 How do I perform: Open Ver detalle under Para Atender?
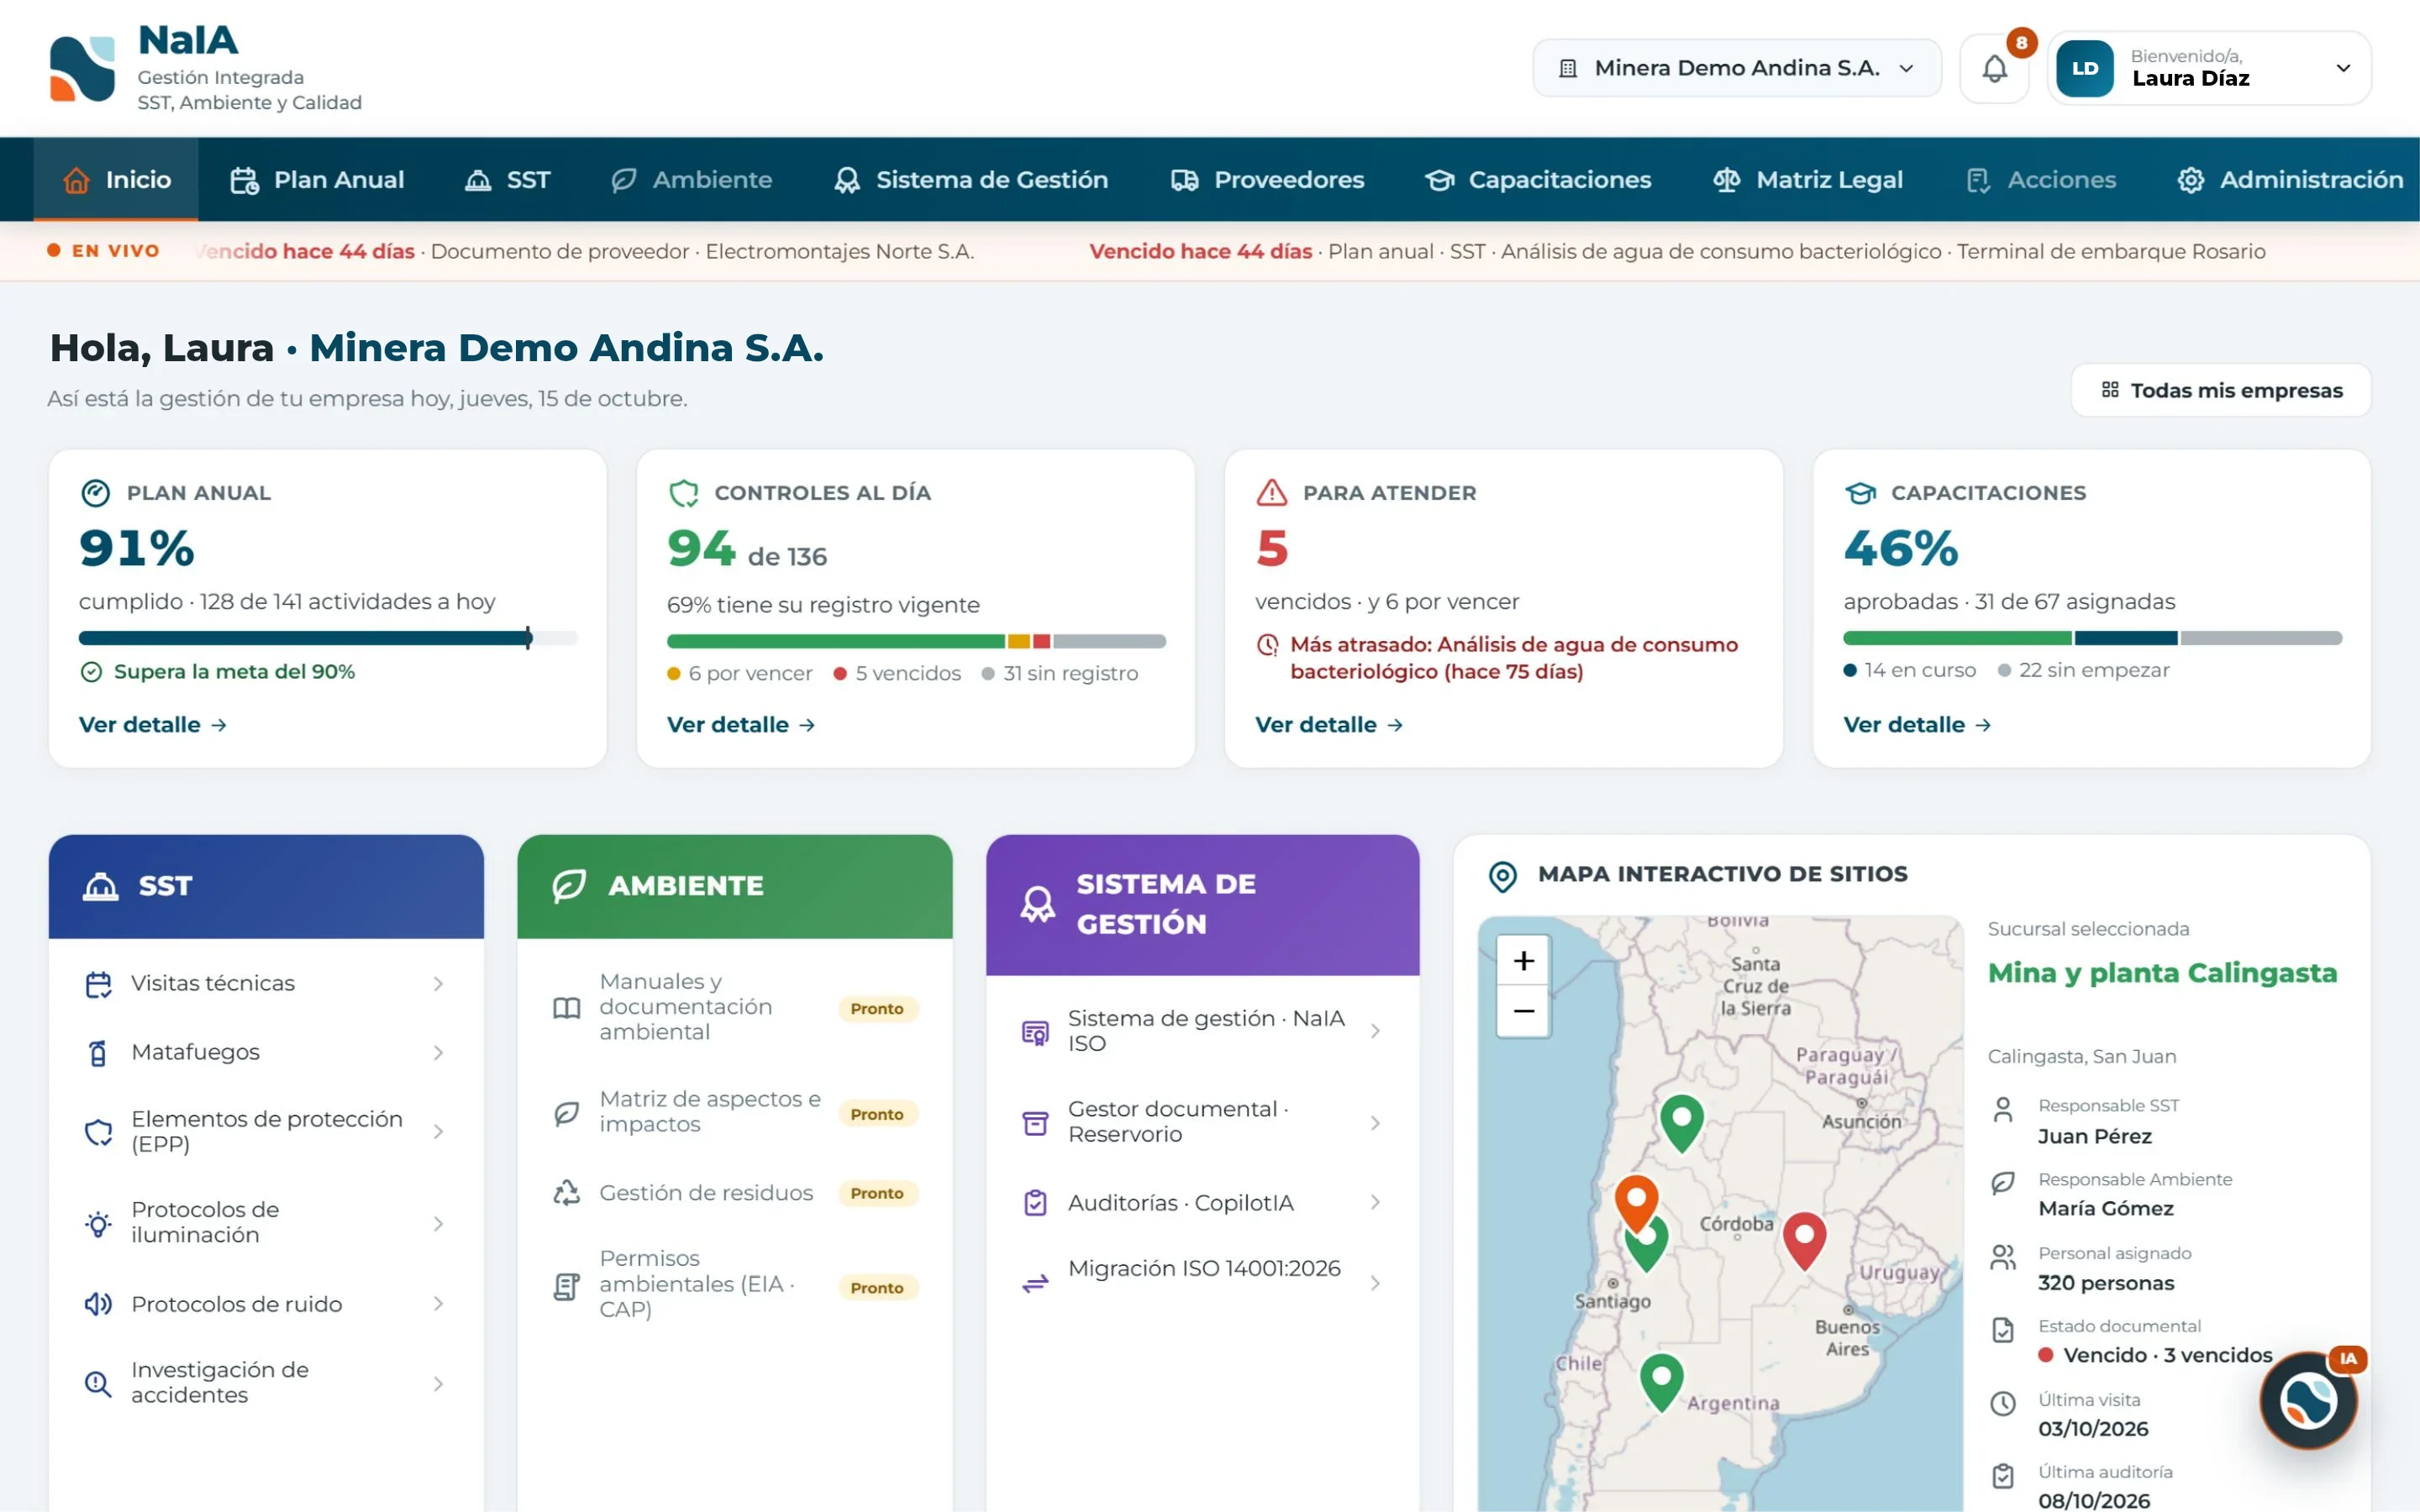1329,725
